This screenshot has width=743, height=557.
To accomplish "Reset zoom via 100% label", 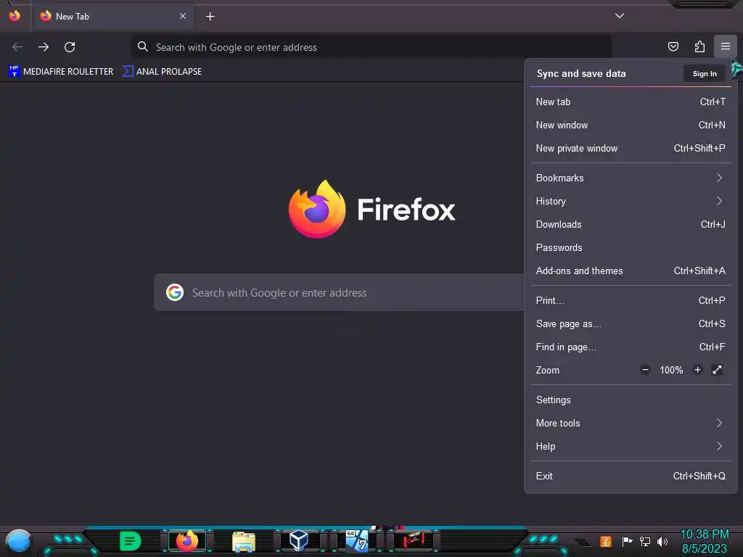I will pos(671,370).
